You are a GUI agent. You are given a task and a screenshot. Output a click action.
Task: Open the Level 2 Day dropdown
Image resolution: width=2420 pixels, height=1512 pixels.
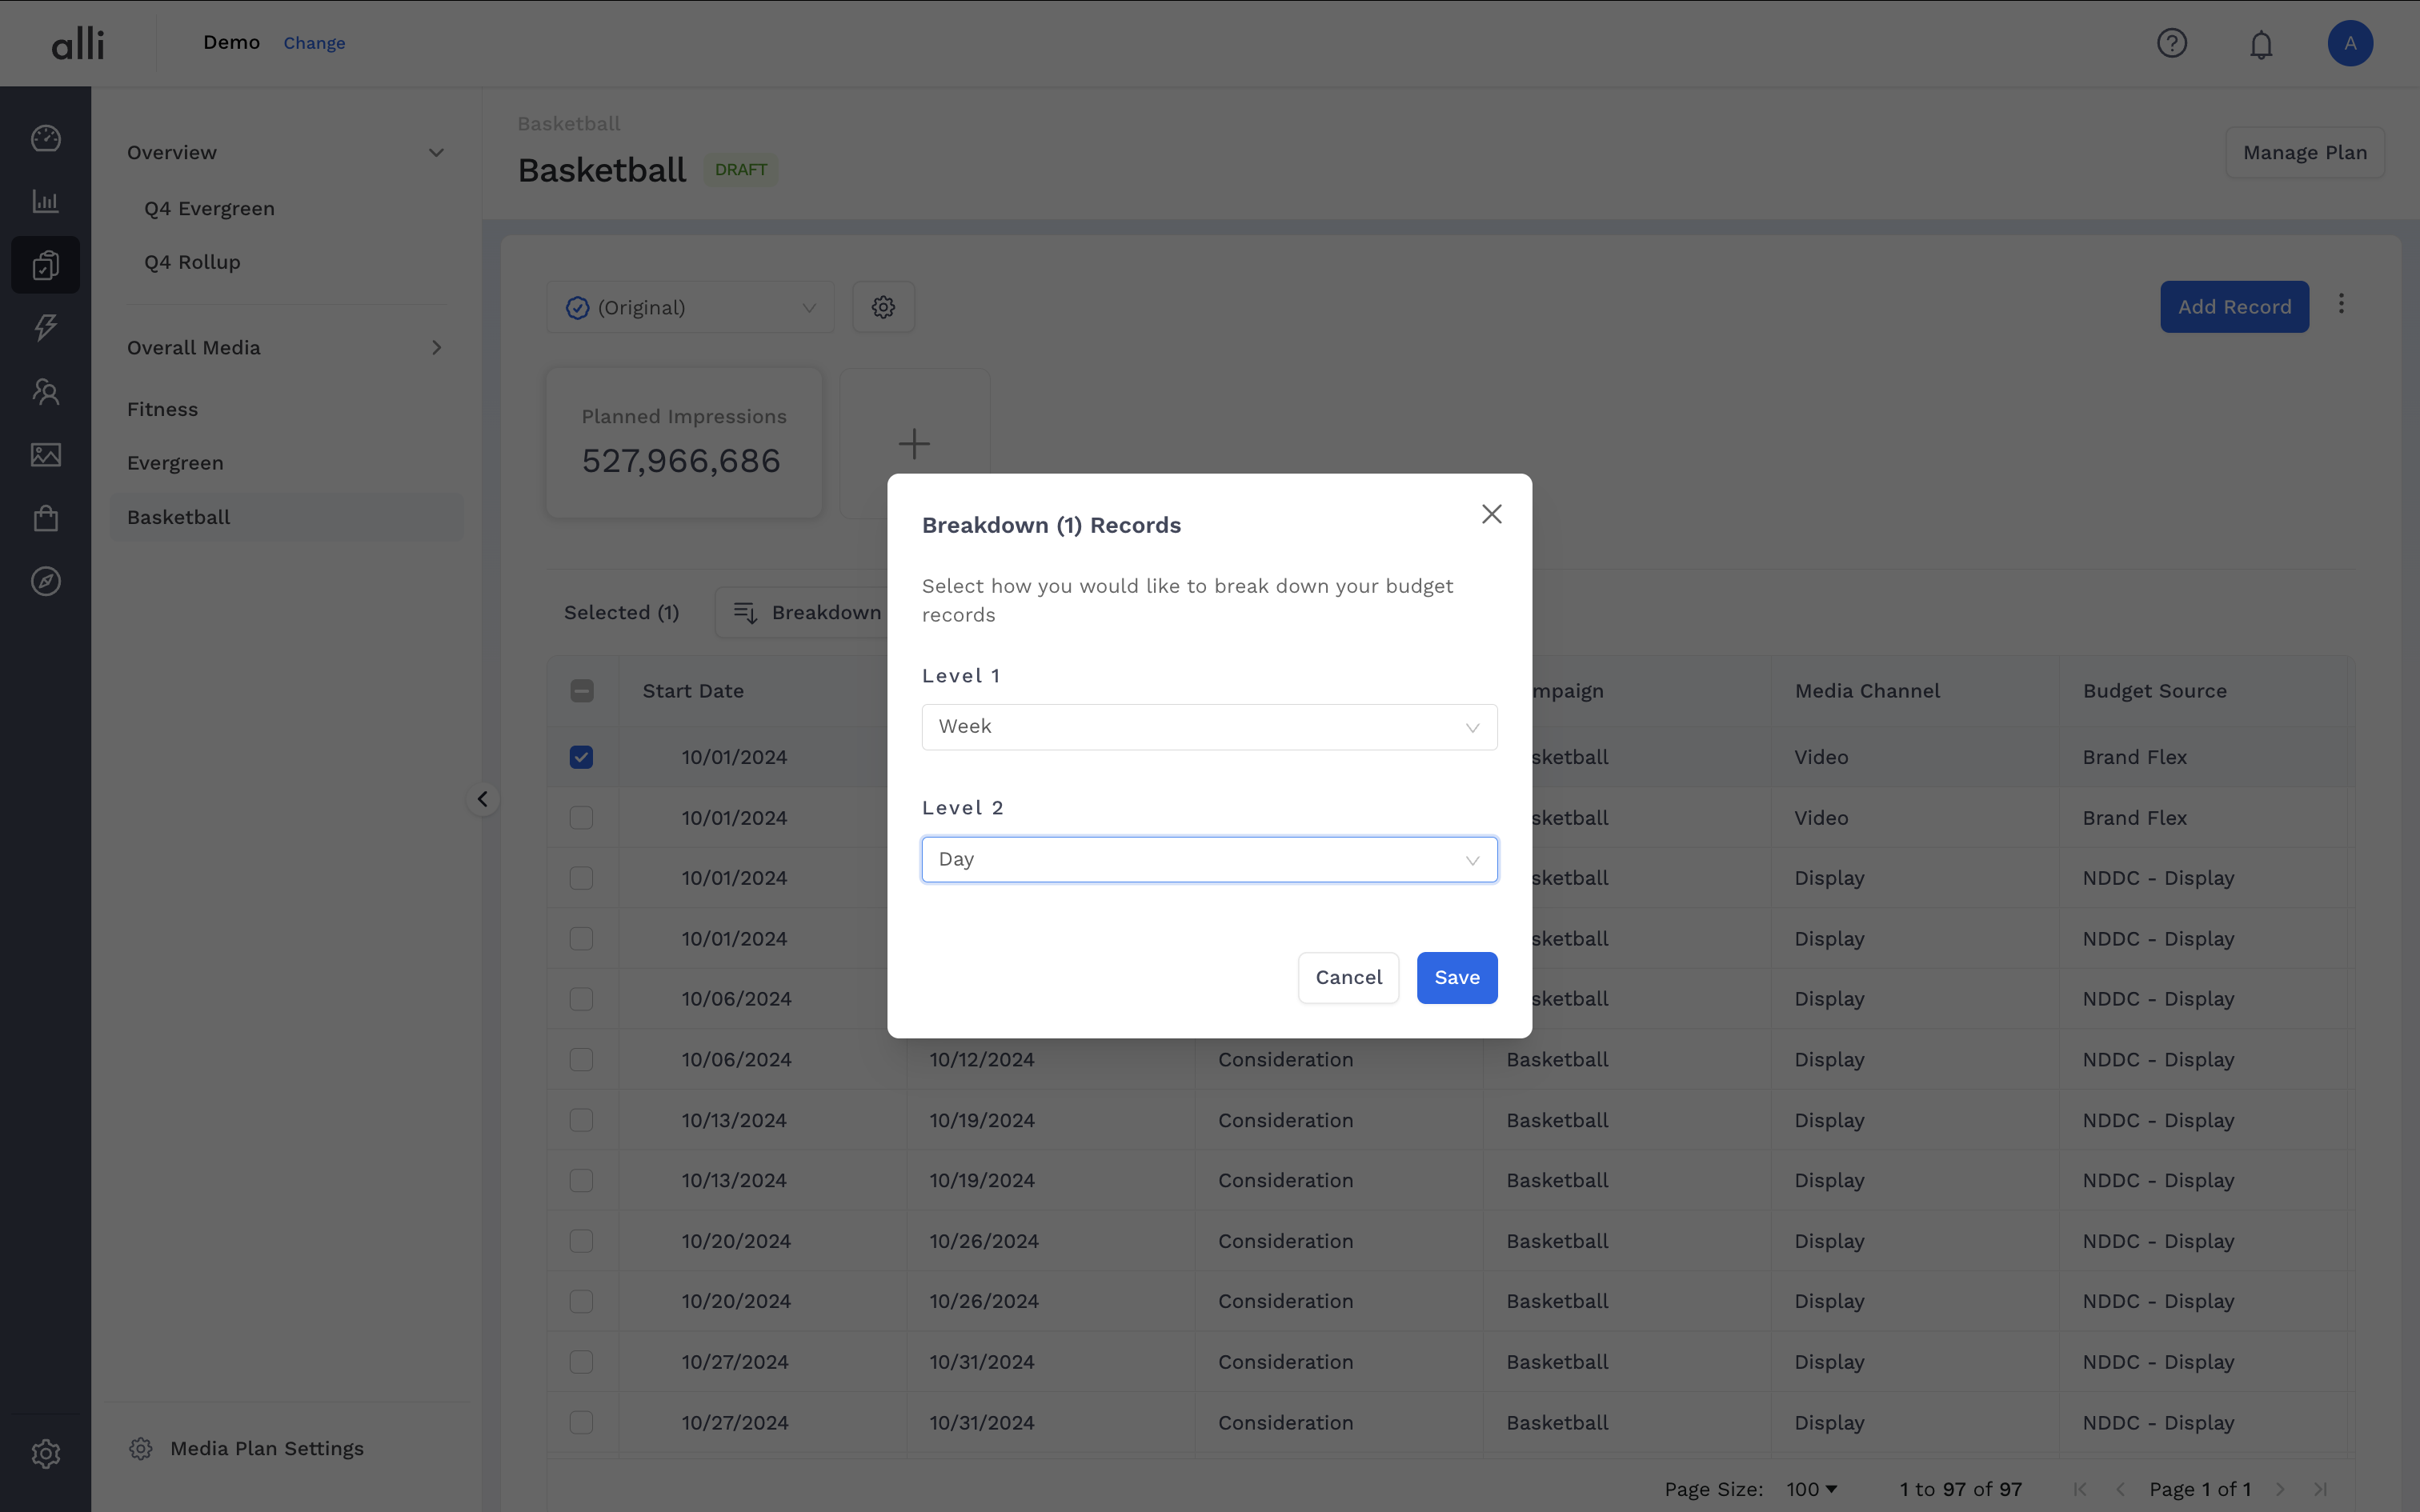[x=1209, y=860]
